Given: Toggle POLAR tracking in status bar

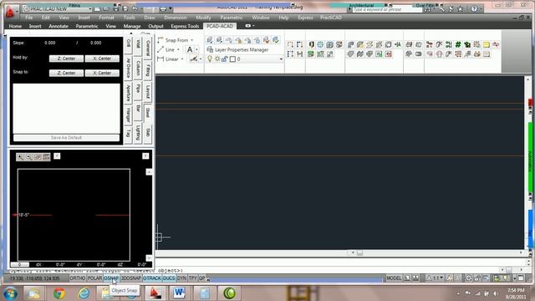Looking at the screenshot, I should pyautogui.click(x=94, y=278).
